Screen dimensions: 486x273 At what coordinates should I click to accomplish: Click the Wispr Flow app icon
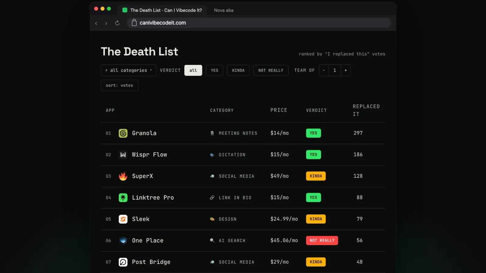click(x=123, y=155)
